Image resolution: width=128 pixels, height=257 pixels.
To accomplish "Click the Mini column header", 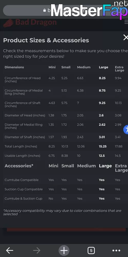I will pos(52,67).
